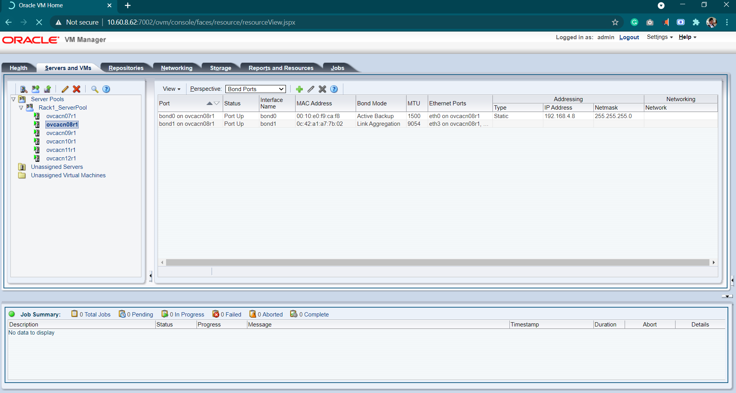This screenshot has height=393, width=736.
Task: Click the Discover Servers toolbar icon
Action: pos(24,89)
